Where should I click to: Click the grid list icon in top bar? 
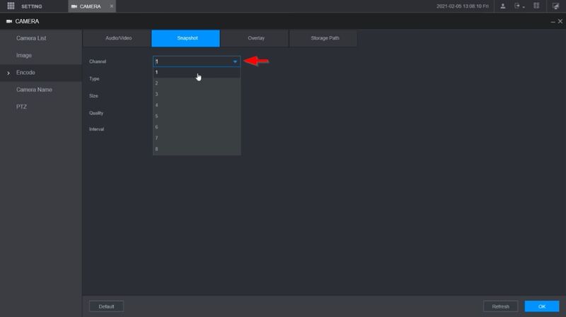(536, 6)
